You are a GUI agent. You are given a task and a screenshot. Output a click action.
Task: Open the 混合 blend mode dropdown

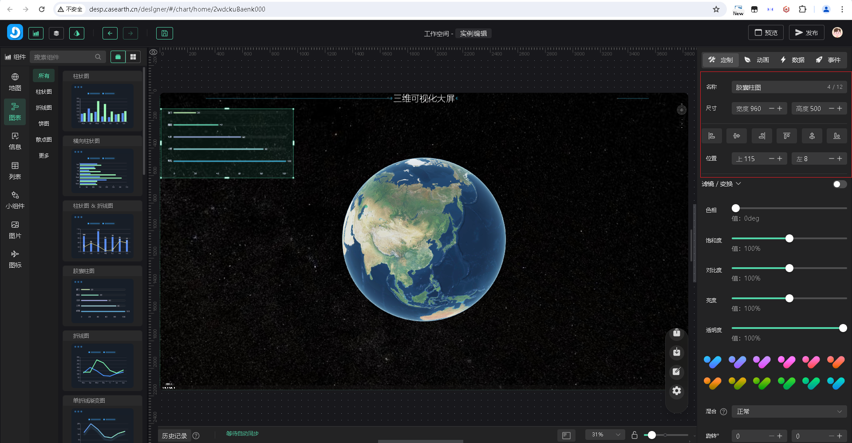tap(789, 411)
